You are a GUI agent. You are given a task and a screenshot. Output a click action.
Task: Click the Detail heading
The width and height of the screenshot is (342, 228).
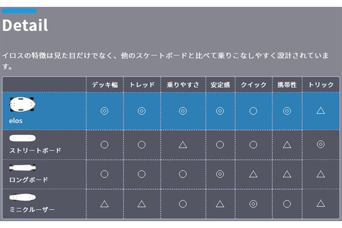click(x=25, y=26)
